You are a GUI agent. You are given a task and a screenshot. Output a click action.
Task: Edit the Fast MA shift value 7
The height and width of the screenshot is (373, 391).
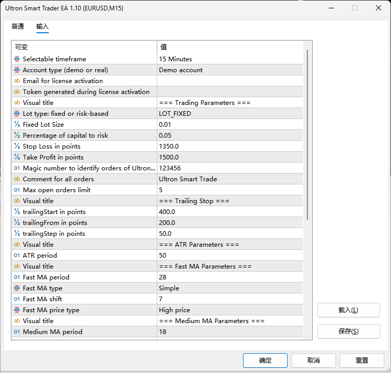(x=230, y=299)
